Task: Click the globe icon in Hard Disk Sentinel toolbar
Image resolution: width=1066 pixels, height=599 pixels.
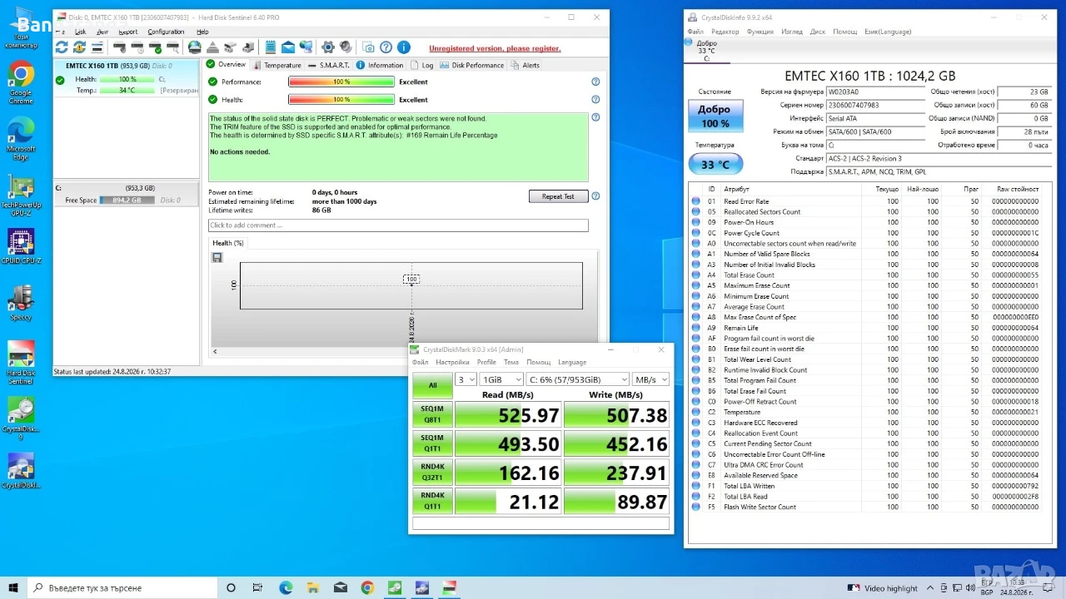Action: click(195, 47)
